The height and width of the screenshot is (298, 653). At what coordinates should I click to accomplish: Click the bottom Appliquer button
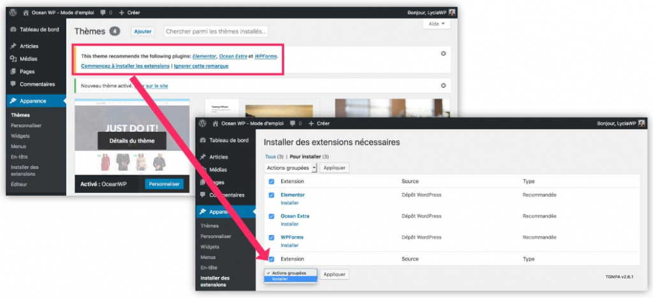point(334,274)
